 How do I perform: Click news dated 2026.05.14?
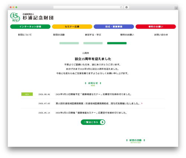(x=91, y=113)
